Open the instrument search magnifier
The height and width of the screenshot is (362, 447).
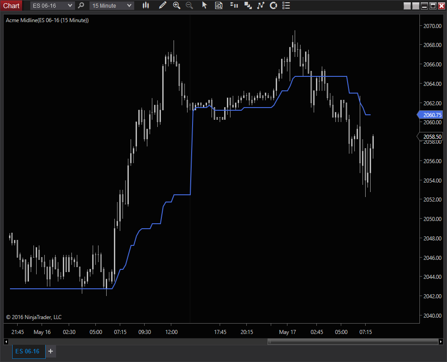[81, 5]
